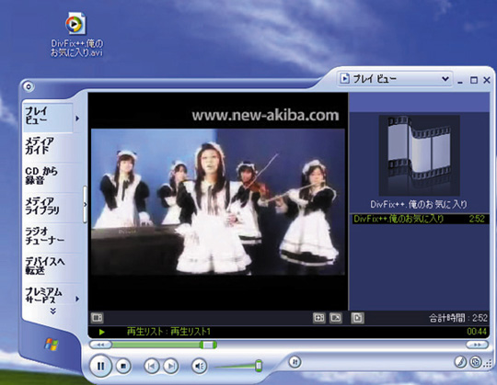Click fast-forward button on seek bar
Viewport: 497px width, 385px height.
pyautogui.click(x=477, y=345)
